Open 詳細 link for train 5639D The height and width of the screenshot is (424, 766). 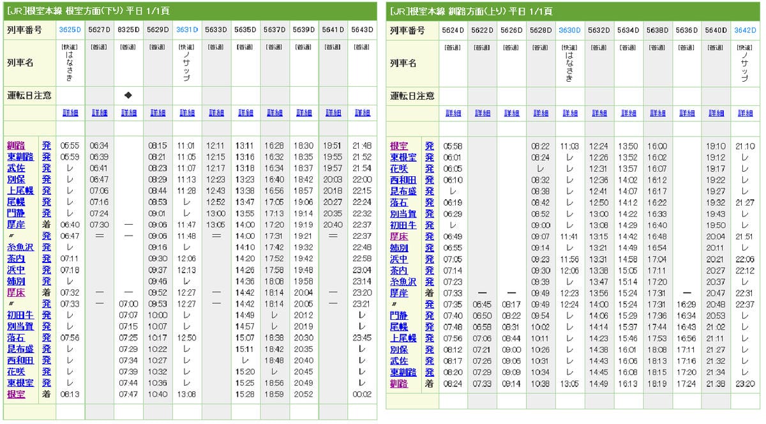(x=304, y=113)
